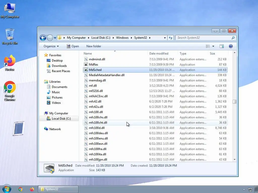Click the Forward navigation arrow
This screenshot has height=193, width=258.
(x=50, y=38)
